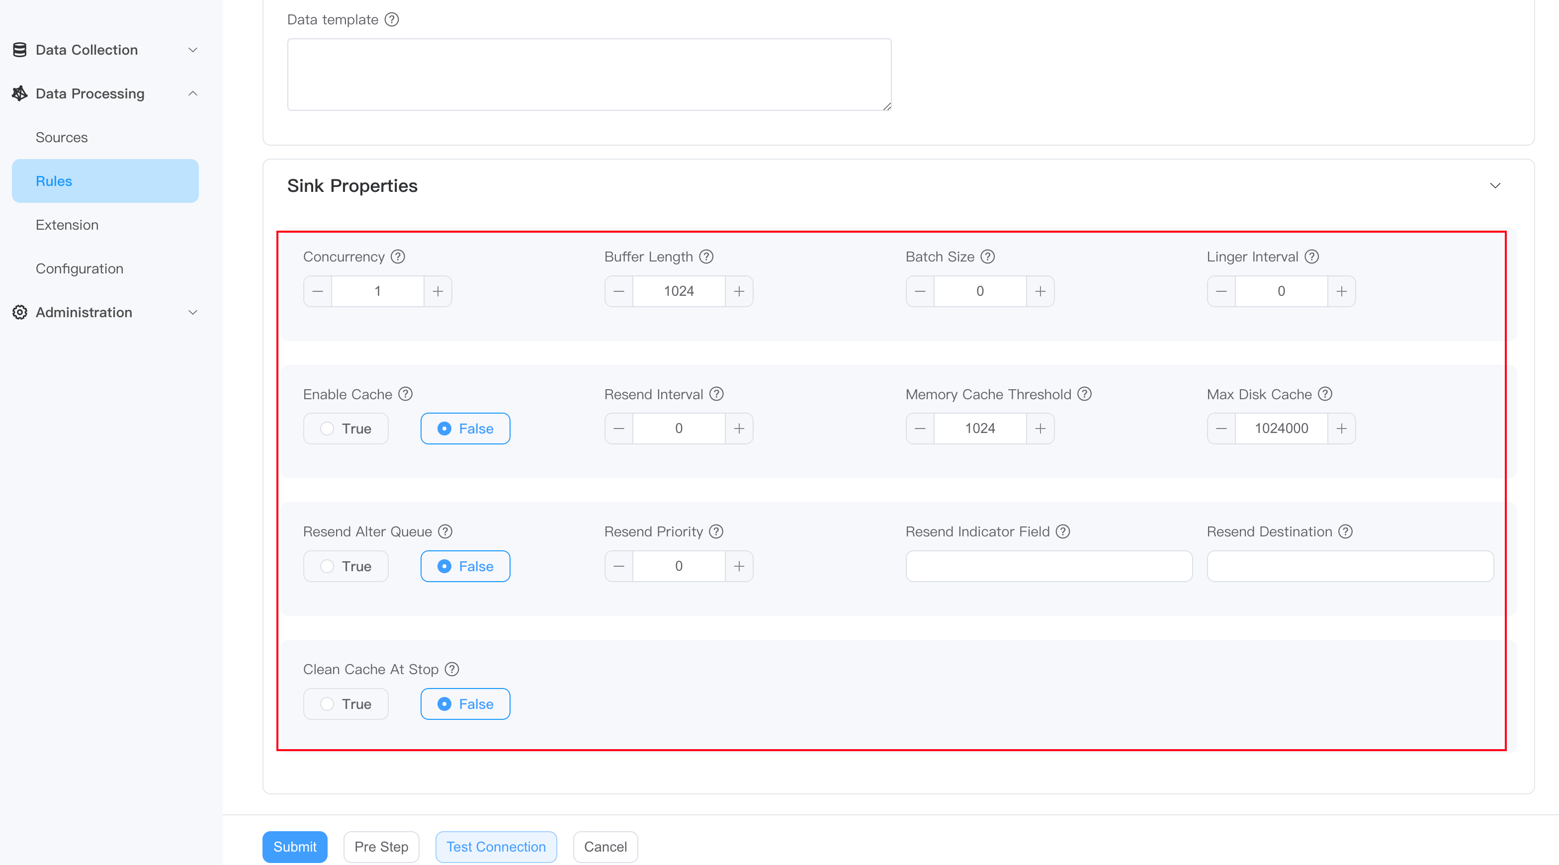Collapse the Sink Properties section
Image resolution: width=1559 pixels, height=865 pixels.
[x=1495, y=186]
